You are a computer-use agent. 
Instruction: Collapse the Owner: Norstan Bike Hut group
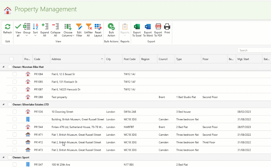click(3, 67)
